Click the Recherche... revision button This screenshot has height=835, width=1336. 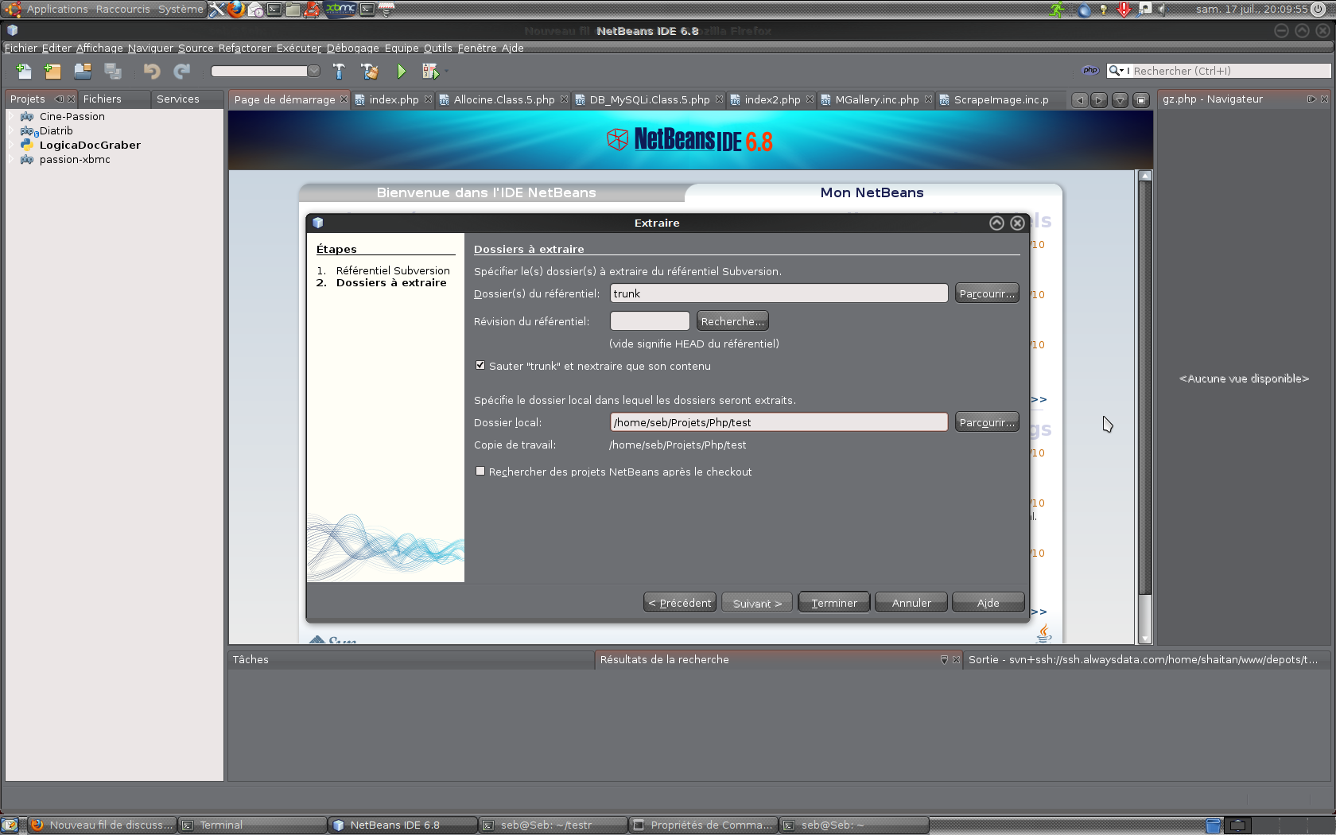tap(732, 321)
